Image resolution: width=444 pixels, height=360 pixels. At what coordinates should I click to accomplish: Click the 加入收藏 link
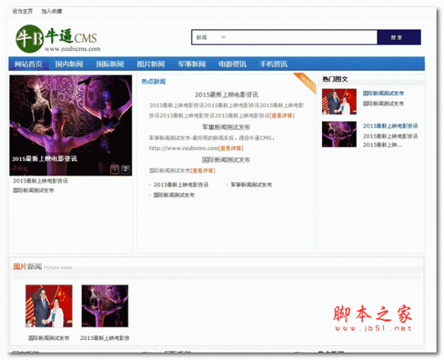pyautogui.click(x=52, y=11)
